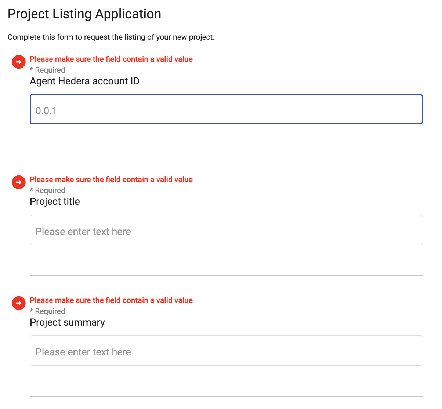Click the red arrow icon beside Agent Hedera error
Screen dimensions: 442x409
pos(19,62)
